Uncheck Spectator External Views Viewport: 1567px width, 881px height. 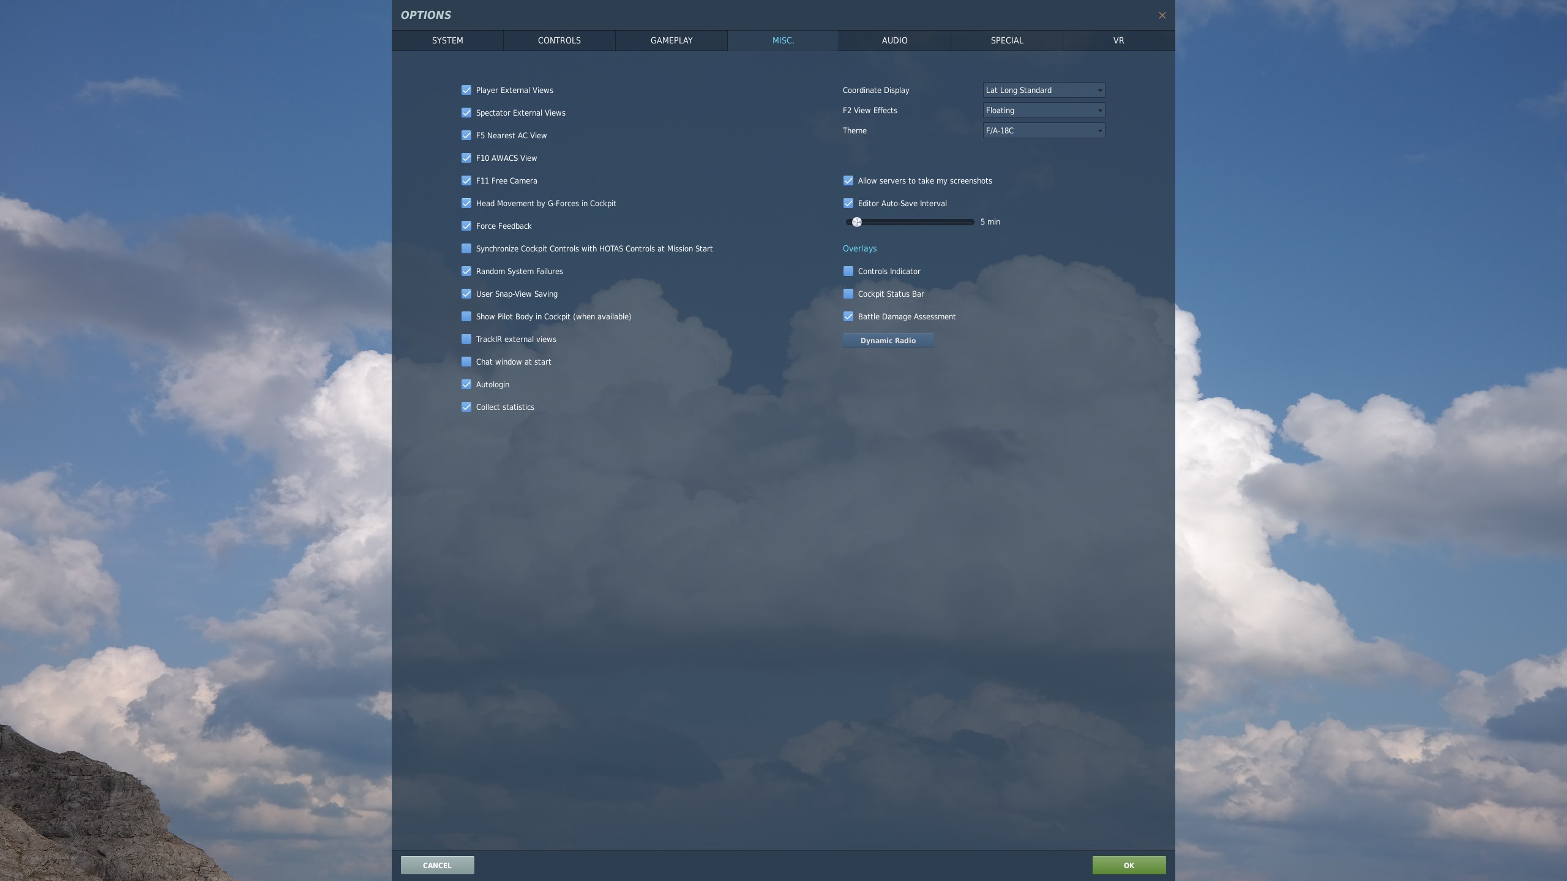466,113
